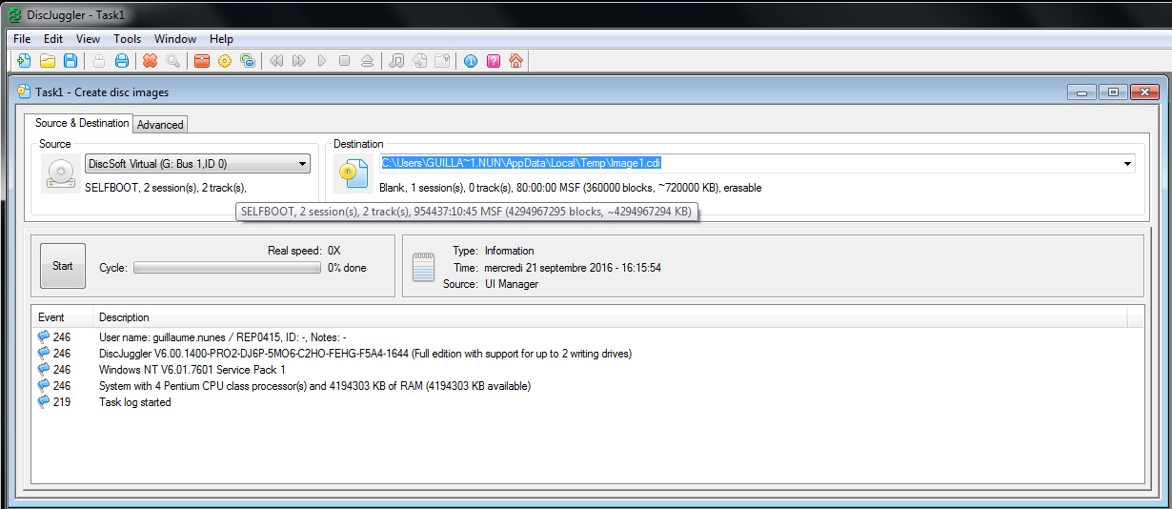Open the Tools menu
Viewport: 1172px width, 509px height.
tap(127, 39)
